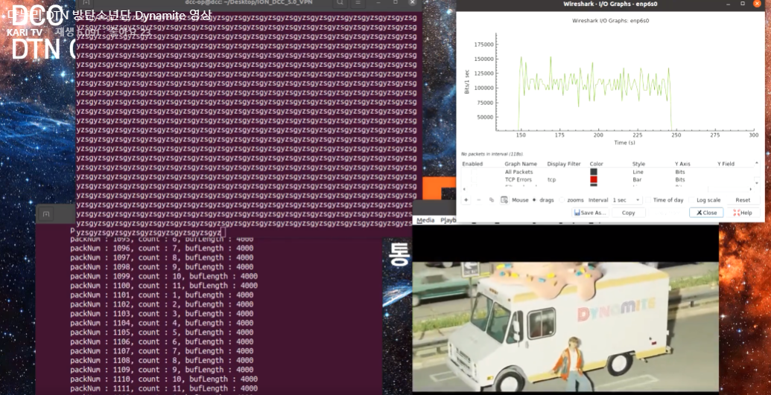Image resolution: width=771 pixels, height=395 pixels.
Task: Toggle the All Packets graph enabled checkbox
Action: pyautogui.click(x=474, y=172)
